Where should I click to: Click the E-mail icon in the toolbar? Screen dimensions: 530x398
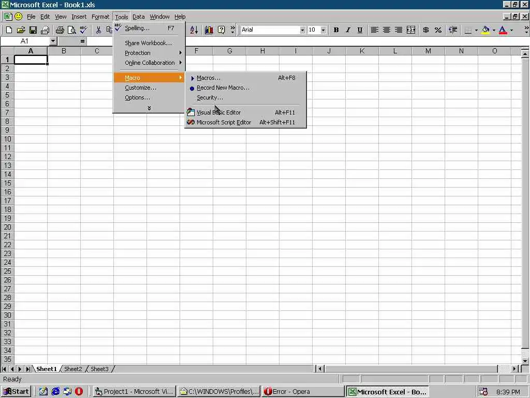pos(45,30)
